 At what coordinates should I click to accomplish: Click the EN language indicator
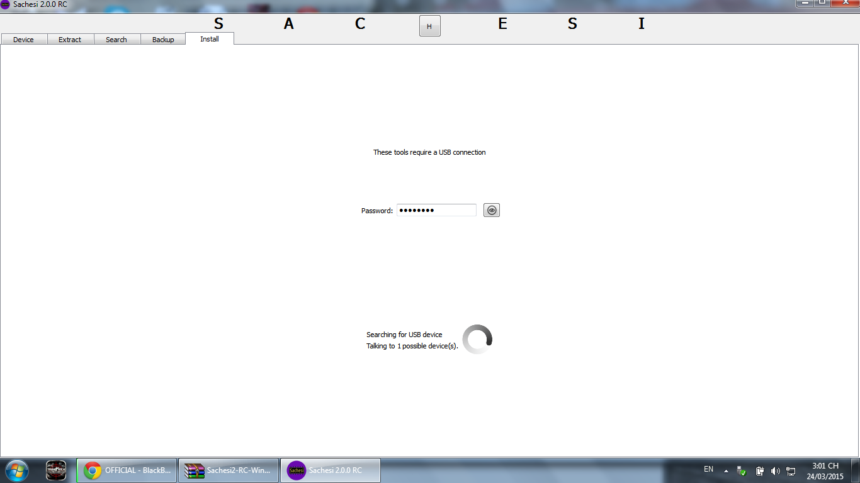[x=708, y=469]
